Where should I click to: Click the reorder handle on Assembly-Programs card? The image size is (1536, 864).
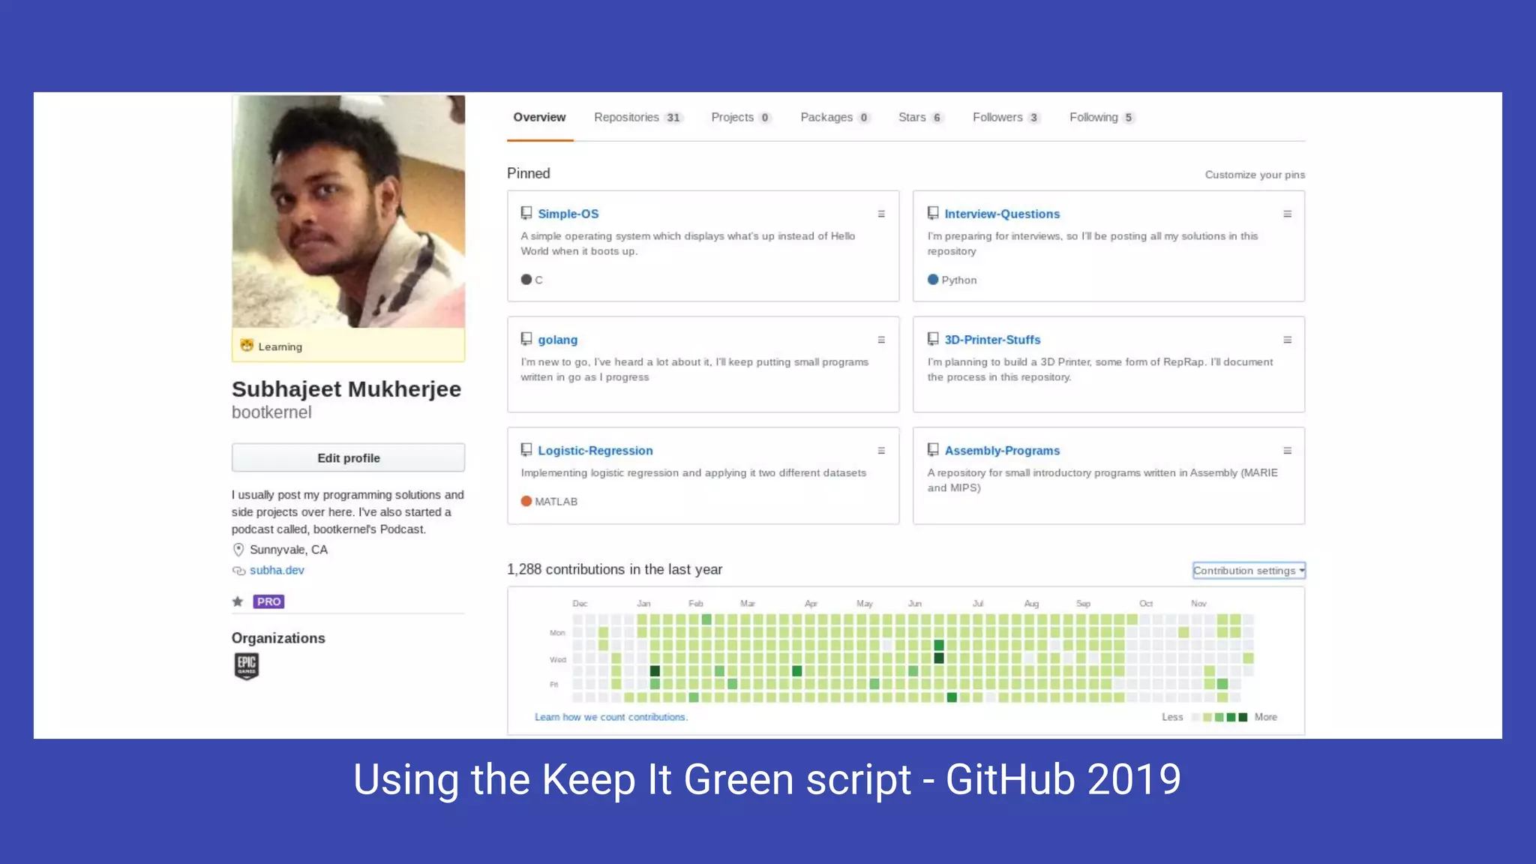(1287, 451)
